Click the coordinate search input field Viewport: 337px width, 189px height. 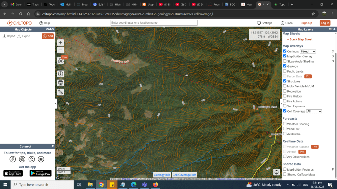tap(154, 23)
